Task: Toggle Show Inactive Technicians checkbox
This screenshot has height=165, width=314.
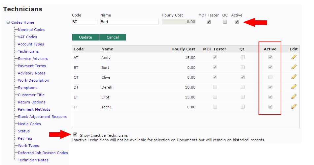Action: (x=76, y=135)
